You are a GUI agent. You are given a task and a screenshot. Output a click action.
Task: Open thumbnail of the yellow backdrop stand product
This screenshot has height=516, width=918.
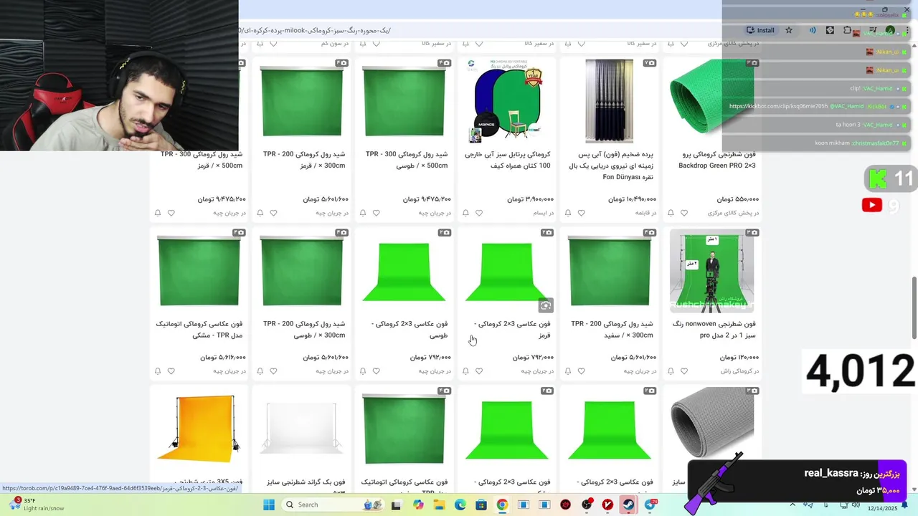pyautogui.click(x=199, y=429)
